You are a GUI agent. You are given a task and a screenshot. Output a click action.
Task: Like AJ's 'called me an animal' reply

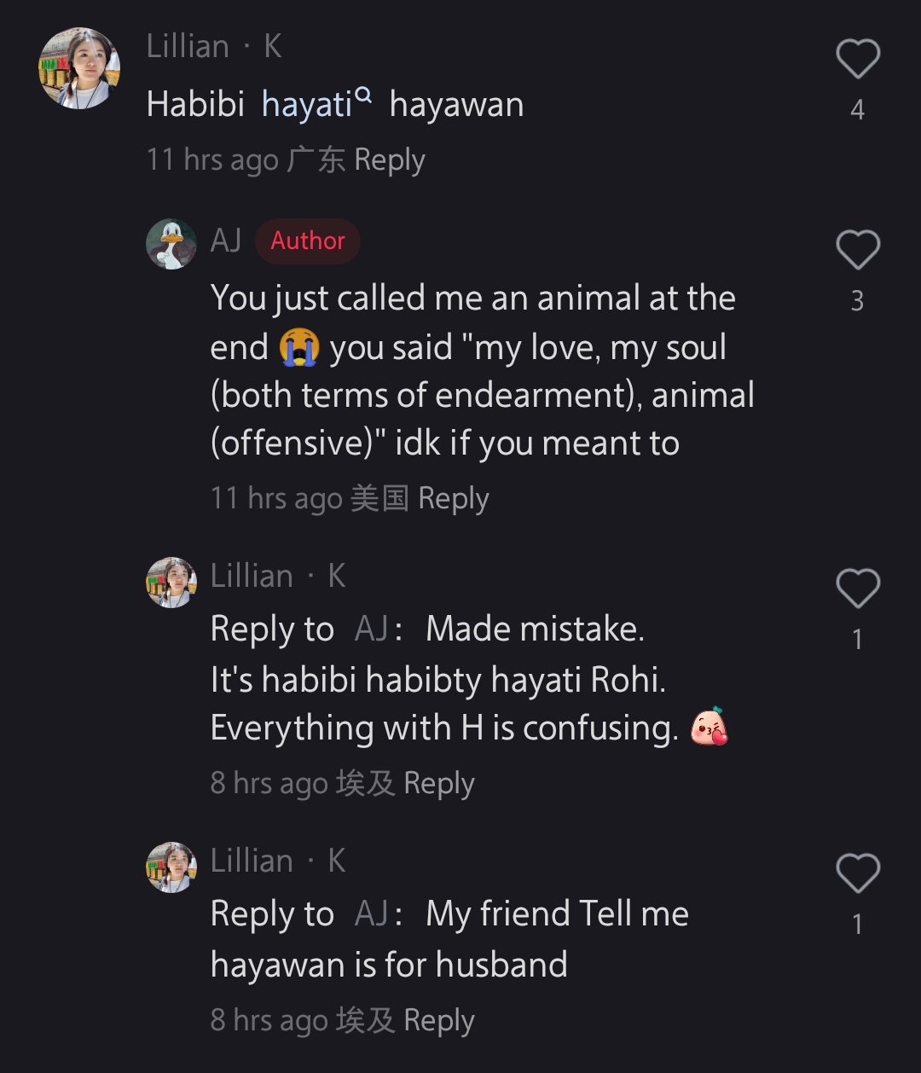click(x=857, y=251)
